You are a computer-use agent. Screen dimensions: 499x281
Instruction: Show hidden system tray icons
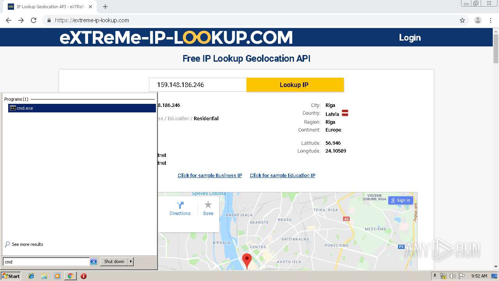(435, 276)
